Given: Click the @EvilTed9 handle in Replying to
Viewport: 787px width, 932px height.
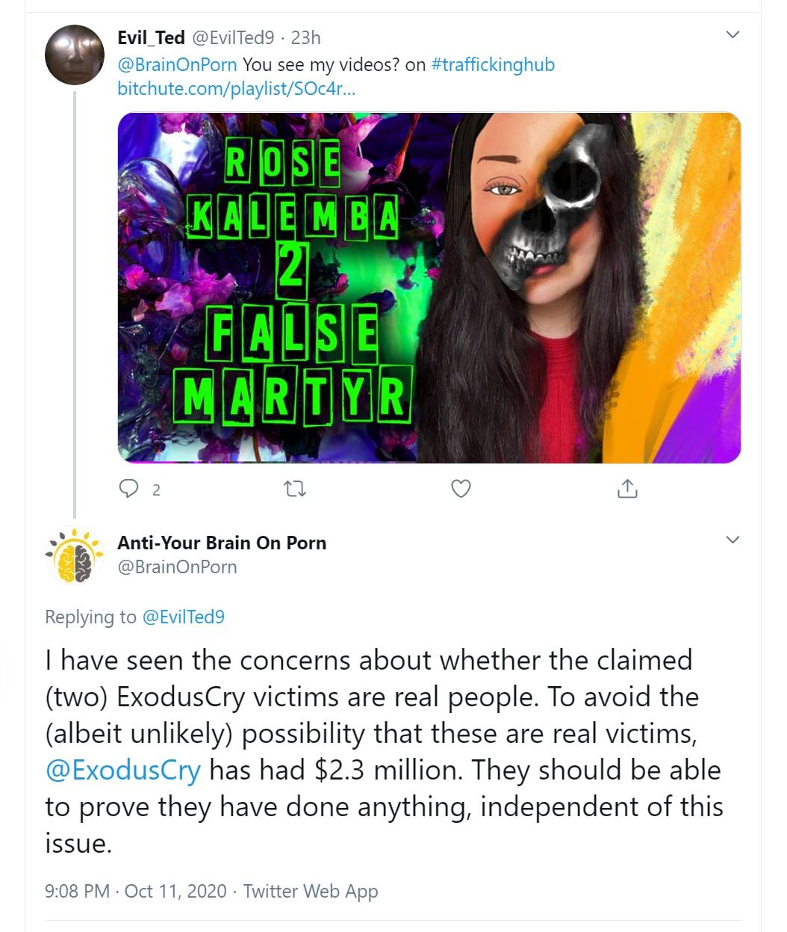Looking at the screenshot, I should tap(183, 617).
